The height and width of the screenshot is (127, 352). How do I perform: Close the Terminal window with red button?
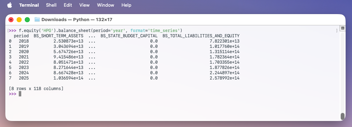[11, 20]
